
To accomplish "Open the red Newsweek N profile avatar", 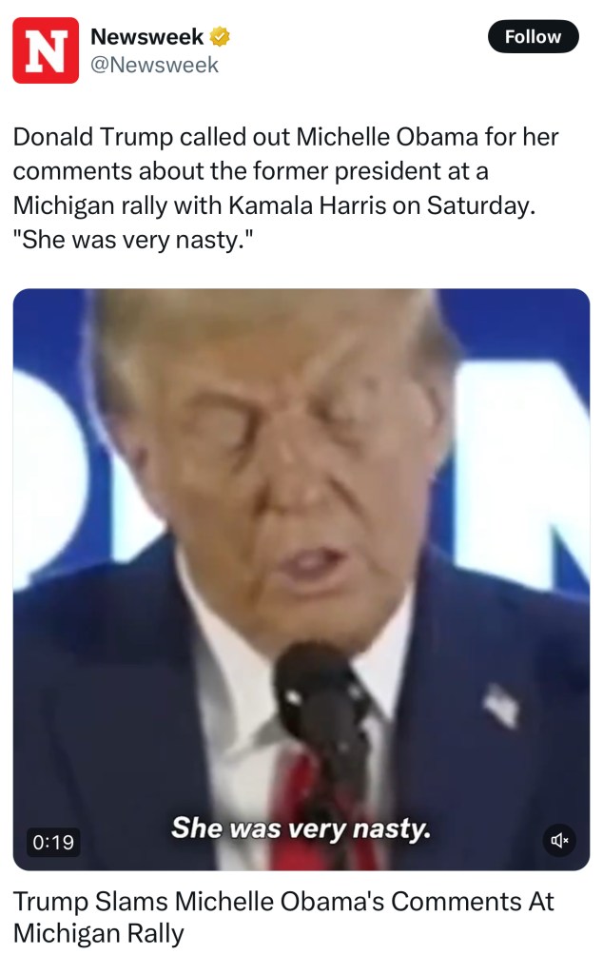I will point(46,50).
